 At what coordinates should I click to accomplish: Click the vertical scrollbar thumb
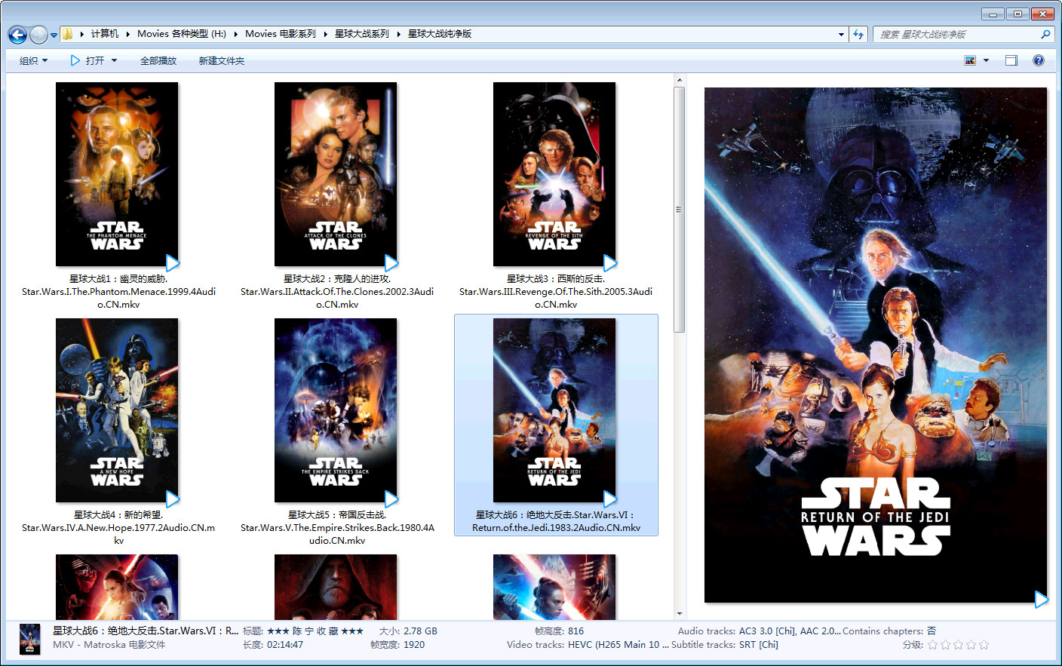[x=679, y=209]
